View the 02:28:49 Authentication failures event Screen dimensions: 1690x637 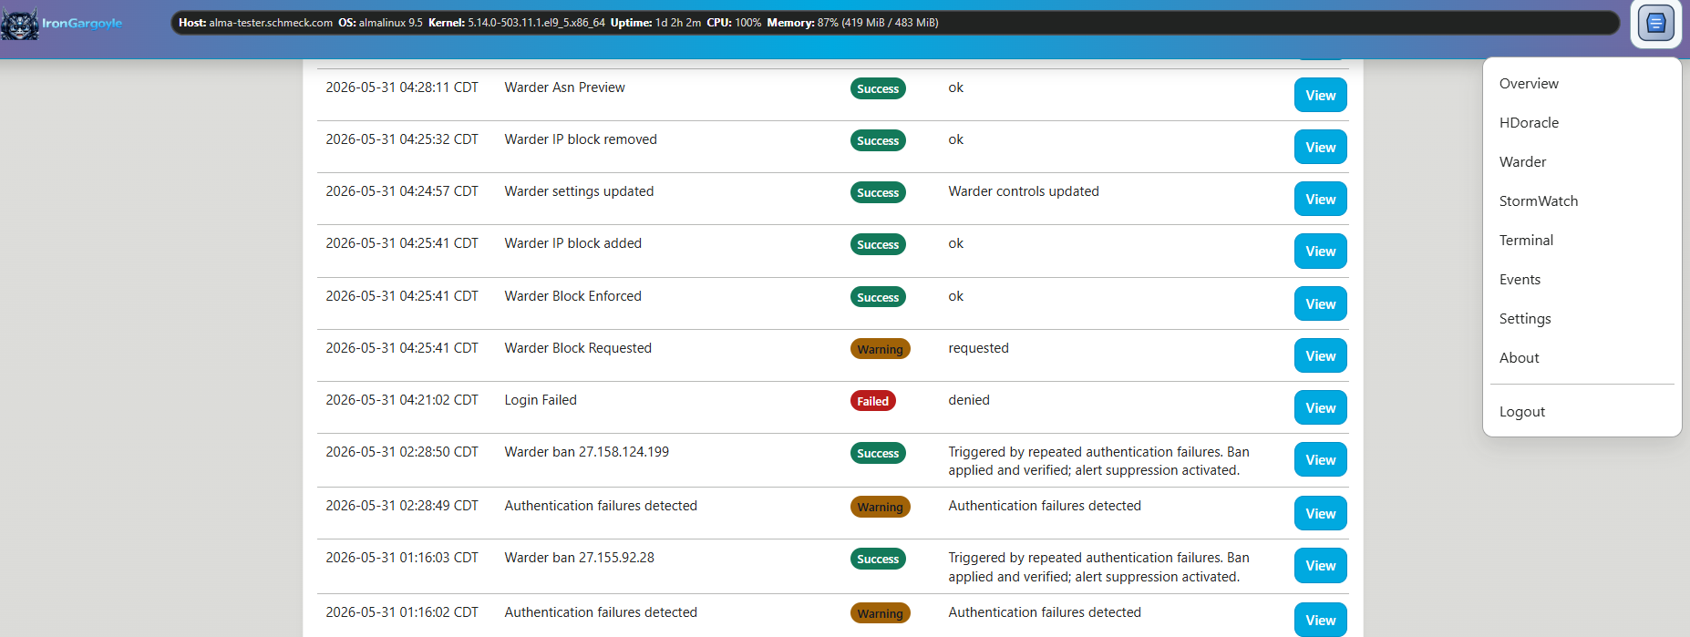pos(1320,513)
